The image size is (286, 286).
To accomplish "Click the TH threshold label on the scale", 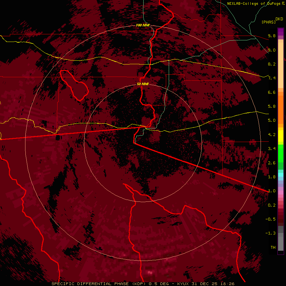I will tap(273, 248).
